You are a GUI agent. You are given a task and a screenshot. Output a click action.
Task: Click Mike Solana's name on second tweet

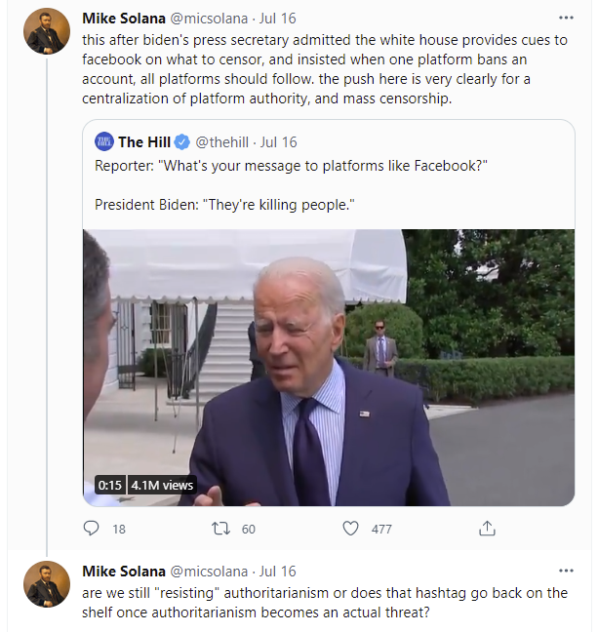(124, 571)
